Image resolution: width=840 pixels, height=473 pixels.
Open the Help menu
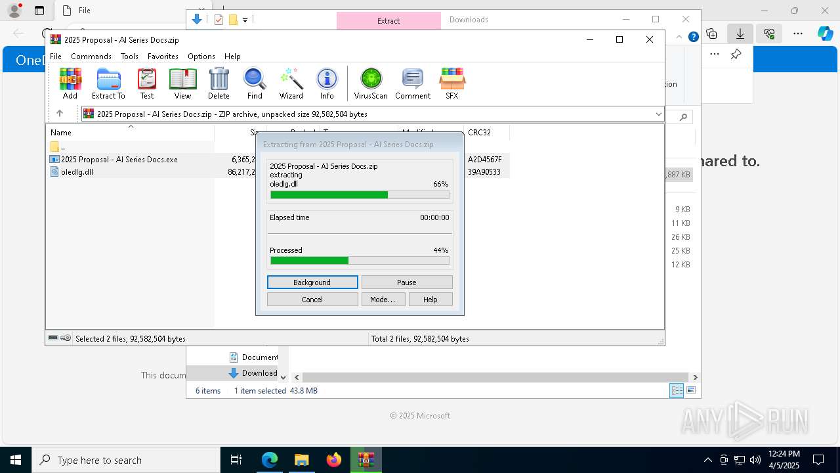click(x=232, y=56)
